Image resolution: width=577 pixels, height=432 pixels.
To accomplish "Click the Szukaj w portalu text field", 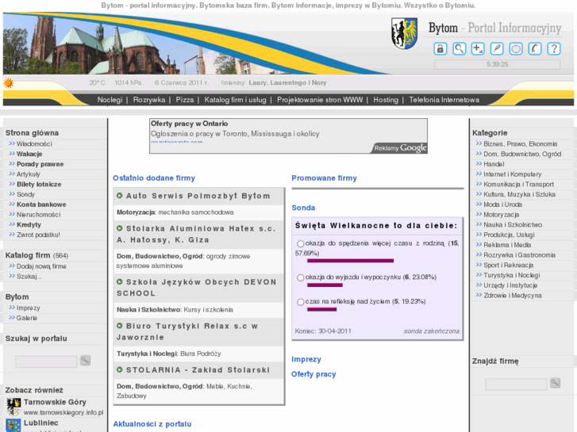I will (x=46, y=361).
